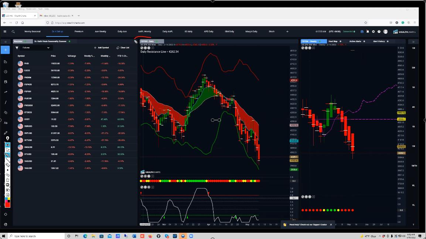Select the arrow pointer annotation tool
Image resolution: width=426 pixels, height=239 pixels.
[8, 150]
